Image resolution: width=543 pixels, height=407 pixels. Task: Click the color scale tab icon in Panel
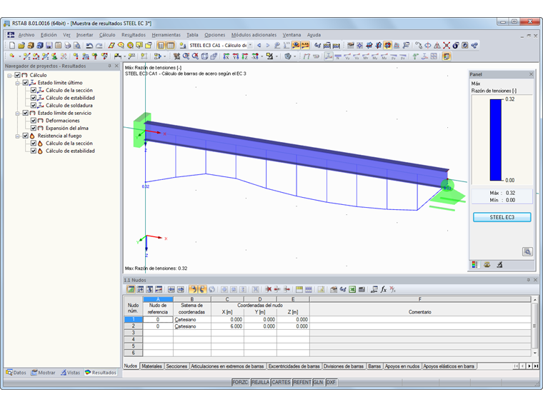point(474,265)
